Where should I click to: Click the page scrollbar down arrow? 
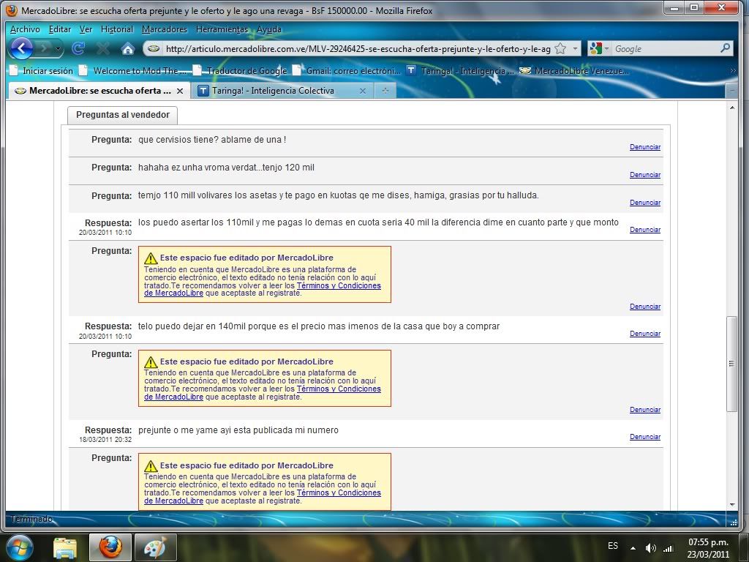pyautogui.click(x=731, y=505)
